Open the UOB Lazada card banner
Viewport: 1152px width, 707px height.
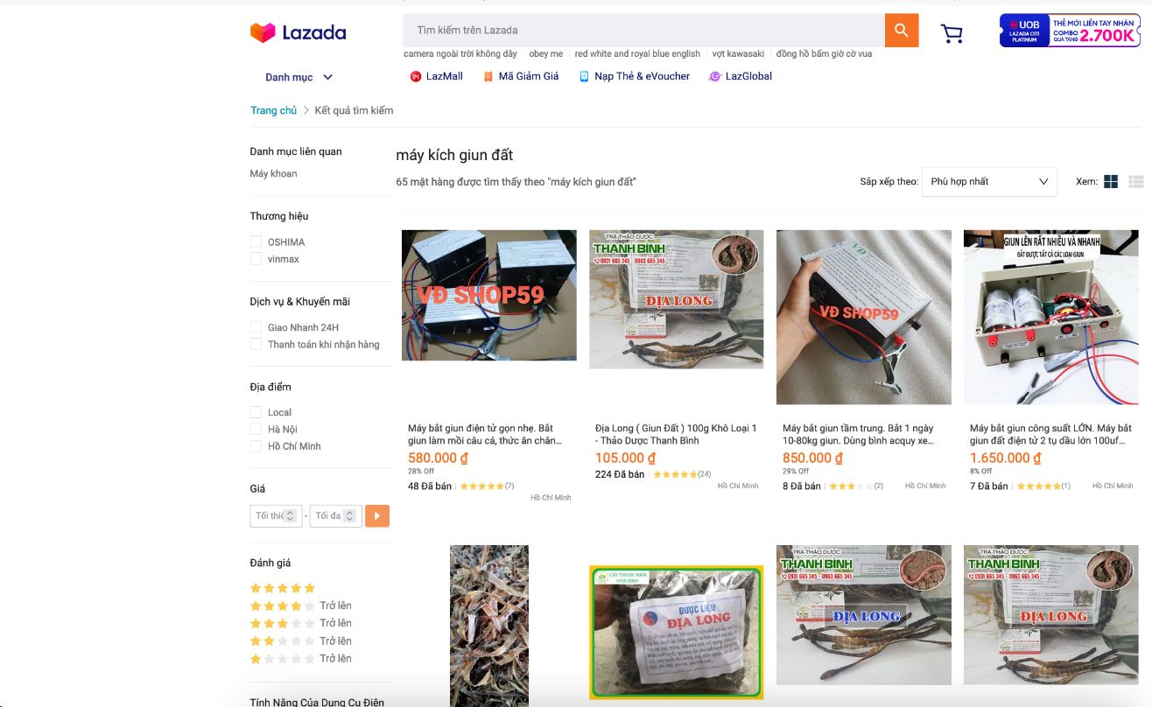click(1070, 31)
